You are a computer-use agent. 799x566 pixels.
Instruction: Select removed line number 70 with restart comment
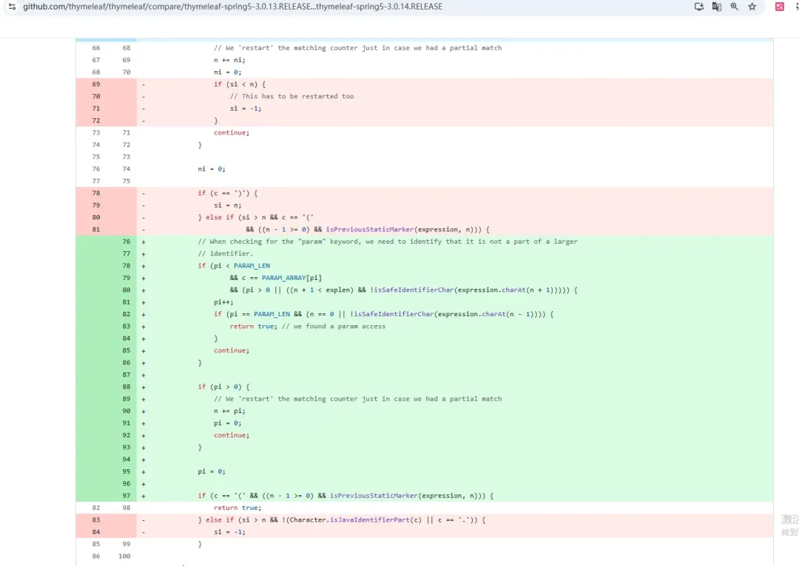[95, 96]
